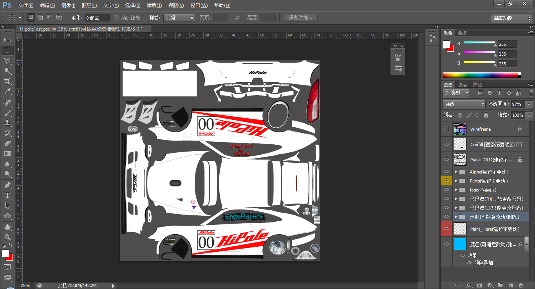The height and width of the screenshot is (289, 535).
Task: Hide the 底色 layer
Action: 446,244
